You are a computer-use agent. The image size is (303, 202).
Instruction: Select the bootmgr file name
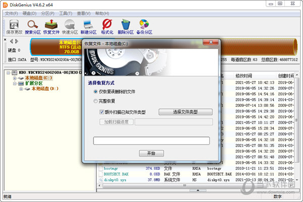(x=111, y=168)
